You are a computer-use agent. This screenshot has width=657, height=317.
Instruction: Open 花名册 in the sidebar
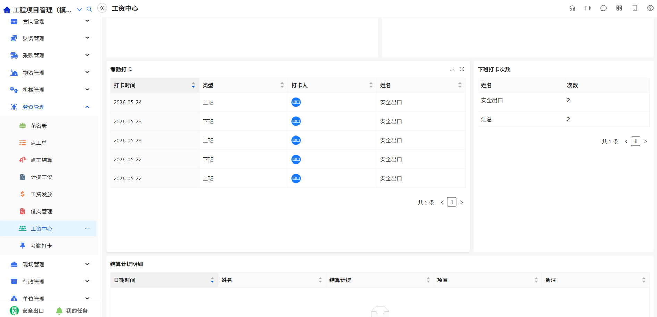39,126
